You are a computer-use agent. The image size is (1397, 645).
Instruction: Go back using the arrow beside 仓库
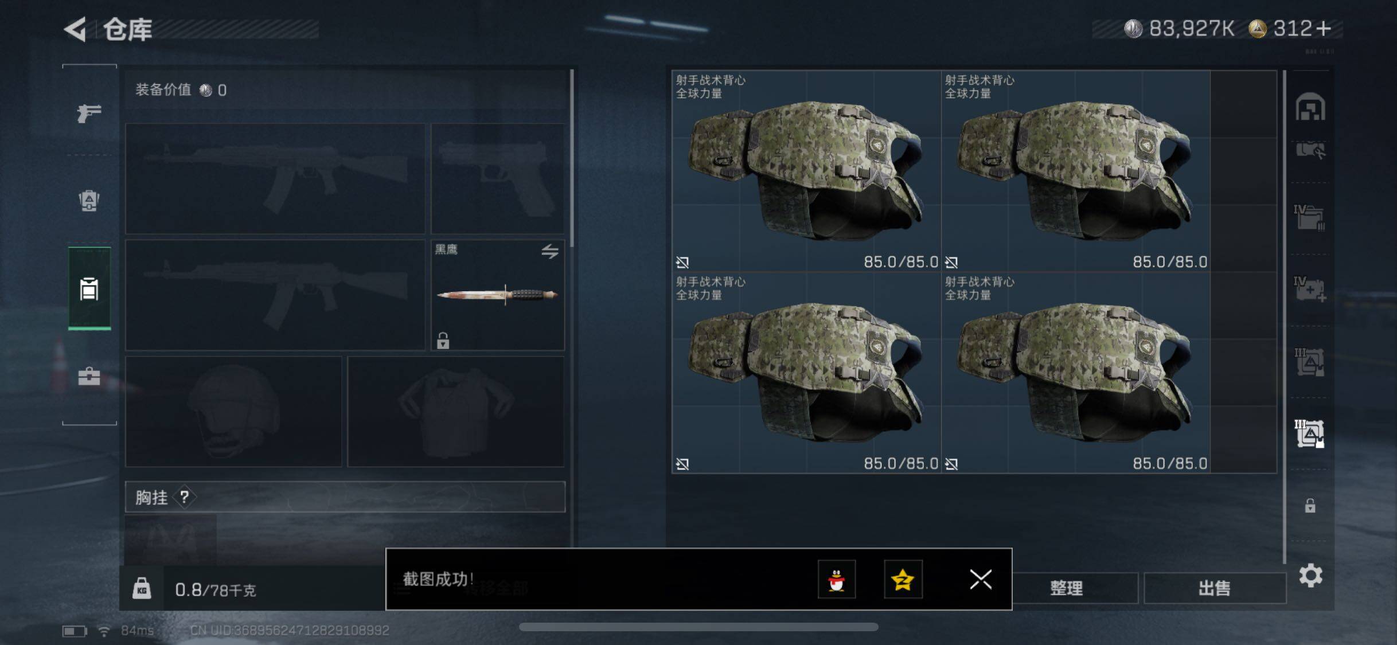tap(75, 29)
